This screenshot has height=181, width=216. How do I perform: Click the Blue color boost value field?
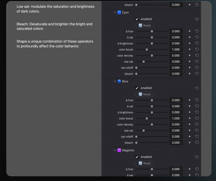point(176,118)
